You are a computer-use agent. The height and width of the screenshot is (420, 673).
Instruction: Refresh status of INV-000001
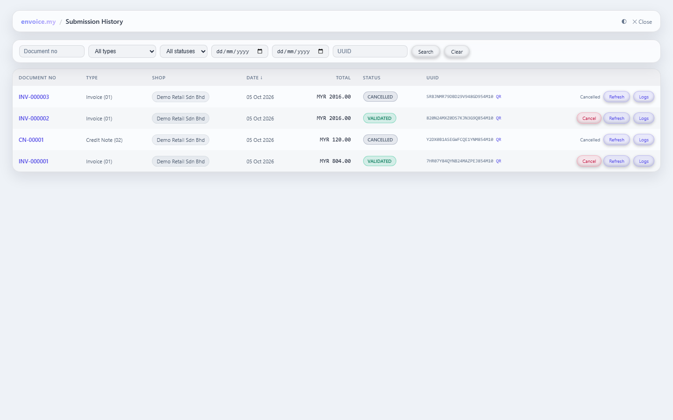pyautogui.click(x=616, y=161)
